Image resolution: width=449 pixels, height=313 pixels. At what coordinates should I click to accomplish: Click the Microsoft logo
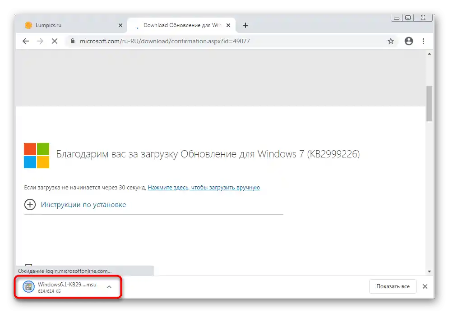(37, 155)
